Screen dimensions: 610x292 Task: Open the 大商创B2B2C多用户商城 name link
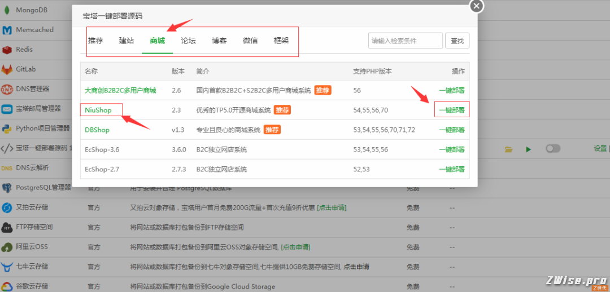coord(120,90)
